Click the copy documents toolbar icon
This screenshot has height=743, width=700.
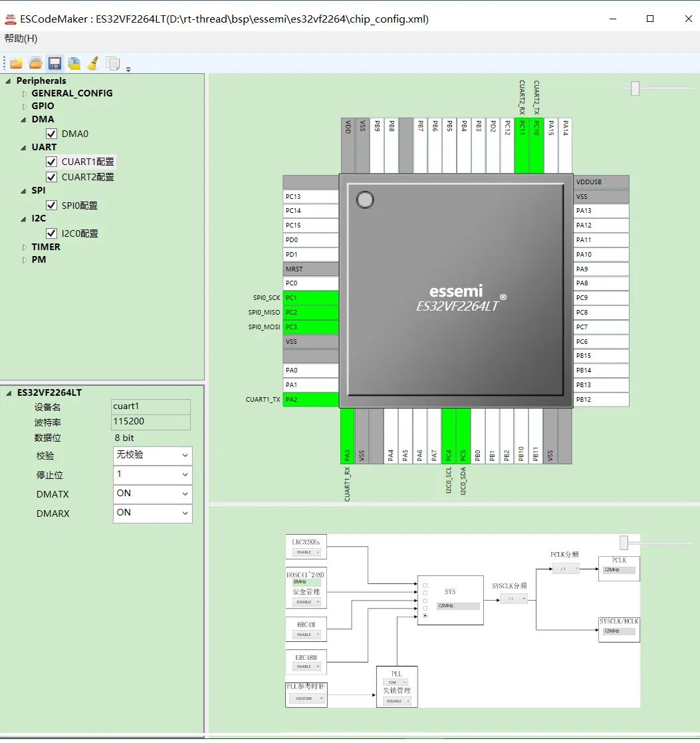pyautogui.click(x=113, y=63)
